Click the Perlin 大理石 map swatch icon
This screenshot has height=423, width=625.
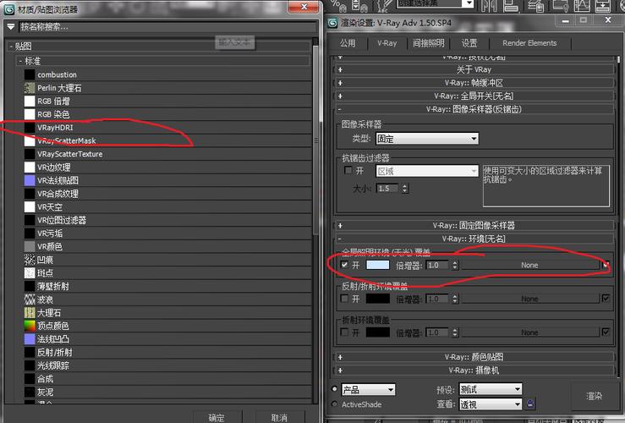tap(30, 88)
